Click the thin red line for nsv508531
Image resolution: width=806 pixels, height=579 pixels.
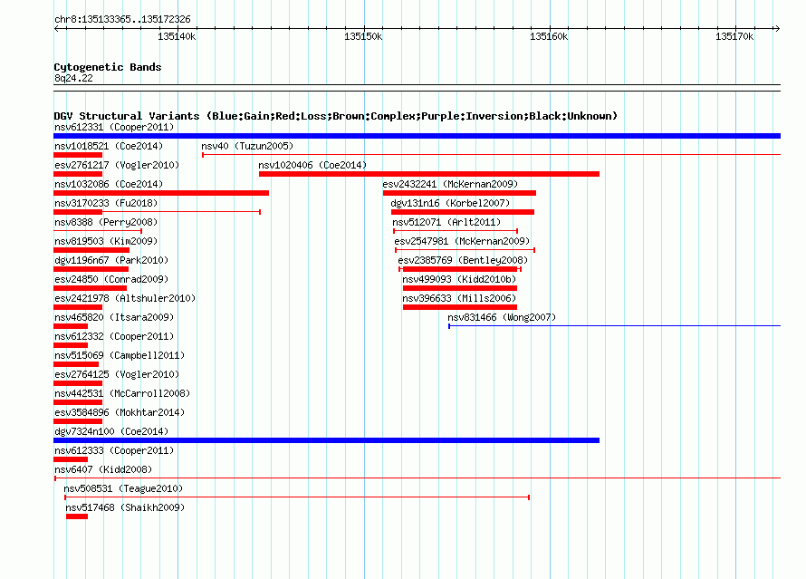coord(297,497)
